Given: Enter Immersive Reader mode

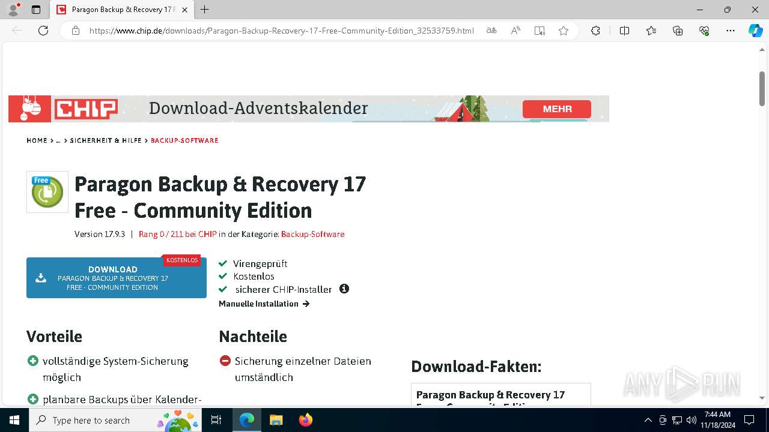Looking at the screenshot, I should (540, 31).
